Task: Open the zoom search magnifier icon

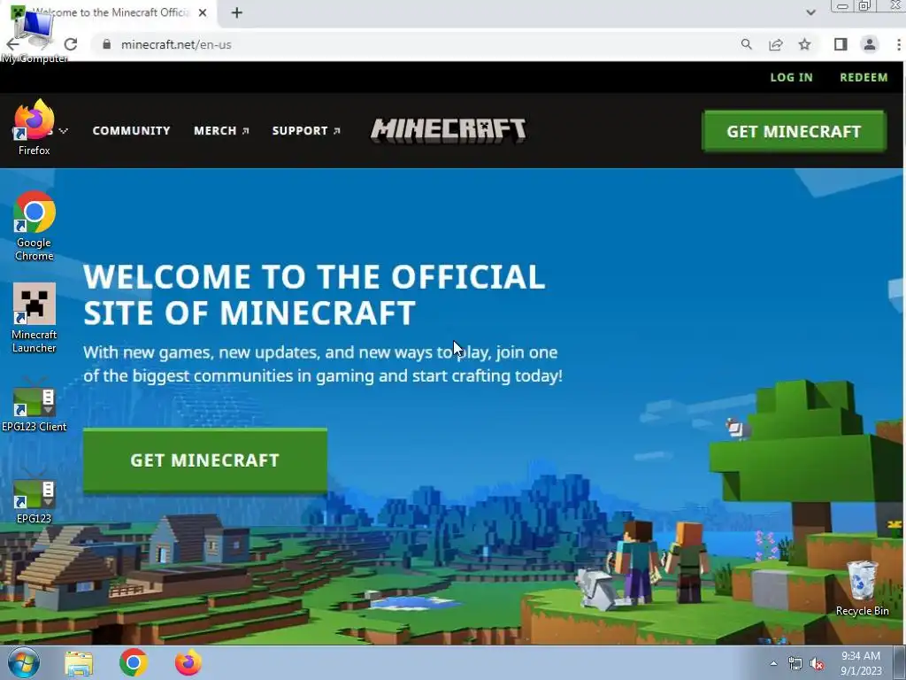Action: point(747,44)
